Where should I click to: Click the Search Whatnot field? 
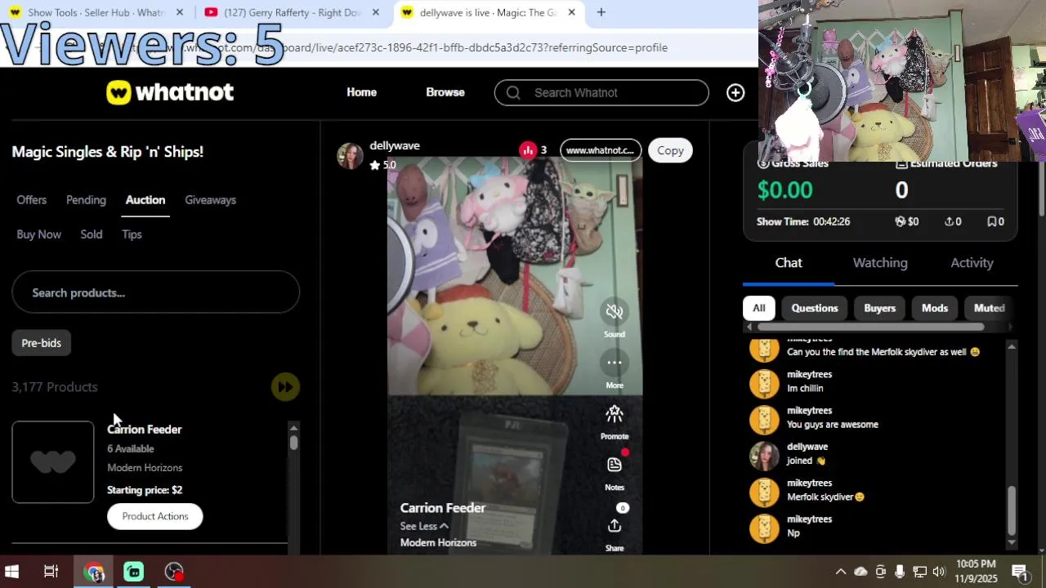coord(601,92)
